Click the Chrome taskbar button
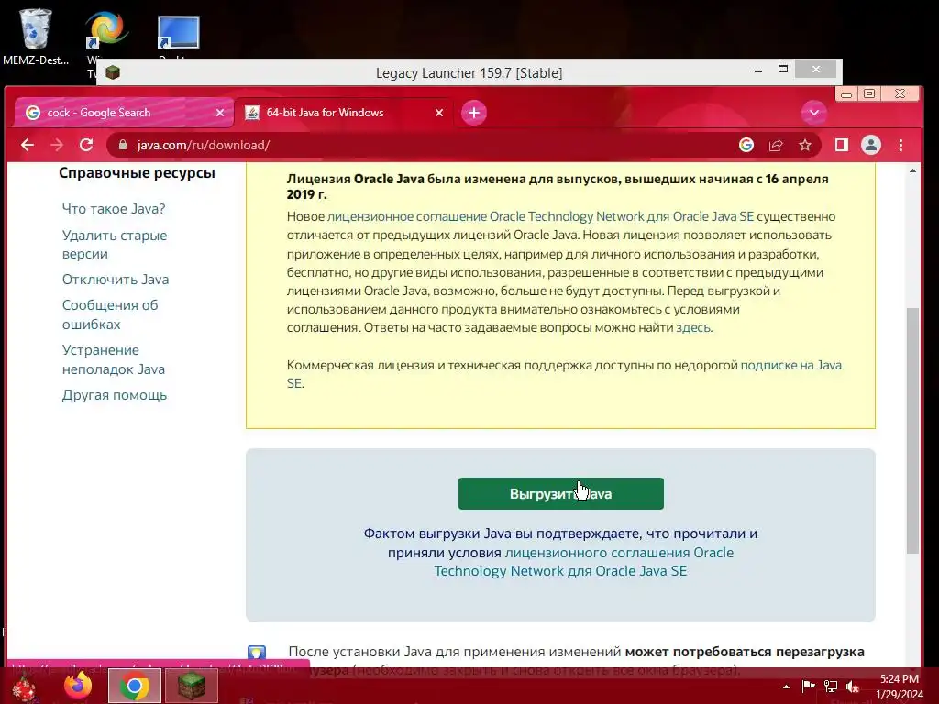Screen dimensions: 939x704 click(135, 686)
